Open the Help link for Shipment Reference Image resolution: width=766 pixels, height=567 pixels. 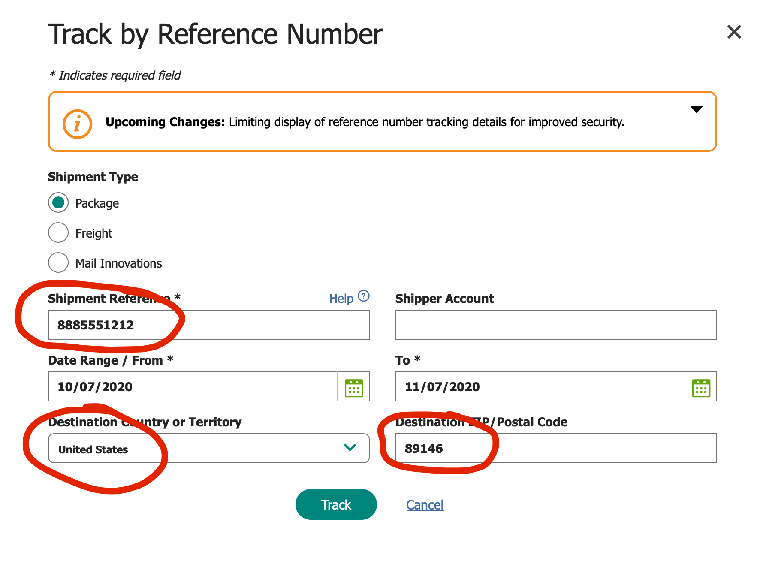coord(341,299)
